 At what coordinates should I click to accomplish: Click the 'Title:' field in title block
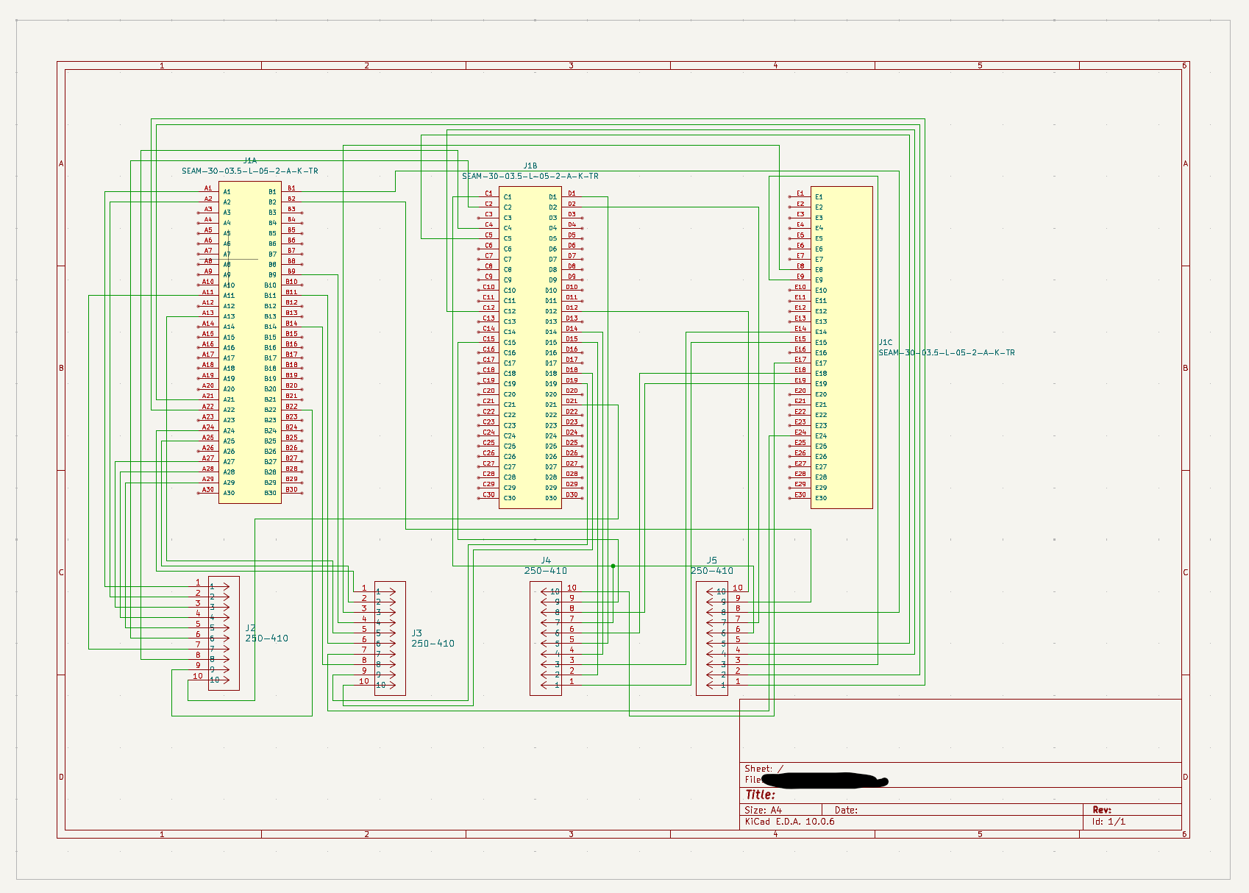click(761, 794)
